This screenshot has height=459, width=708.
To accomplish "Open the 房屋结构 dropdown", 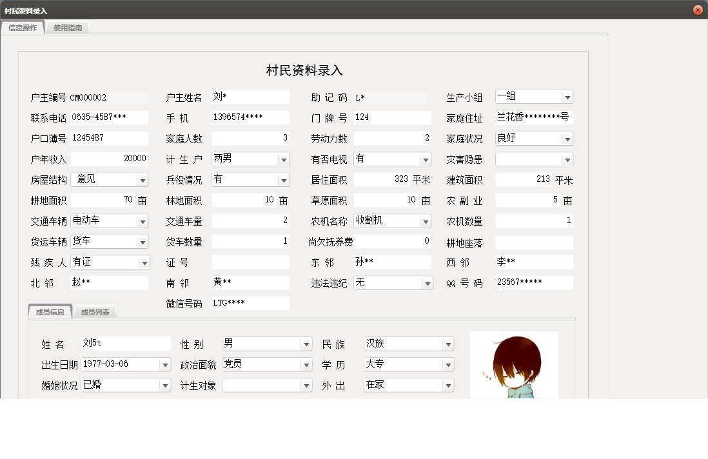I will click(x=143, y=180).
